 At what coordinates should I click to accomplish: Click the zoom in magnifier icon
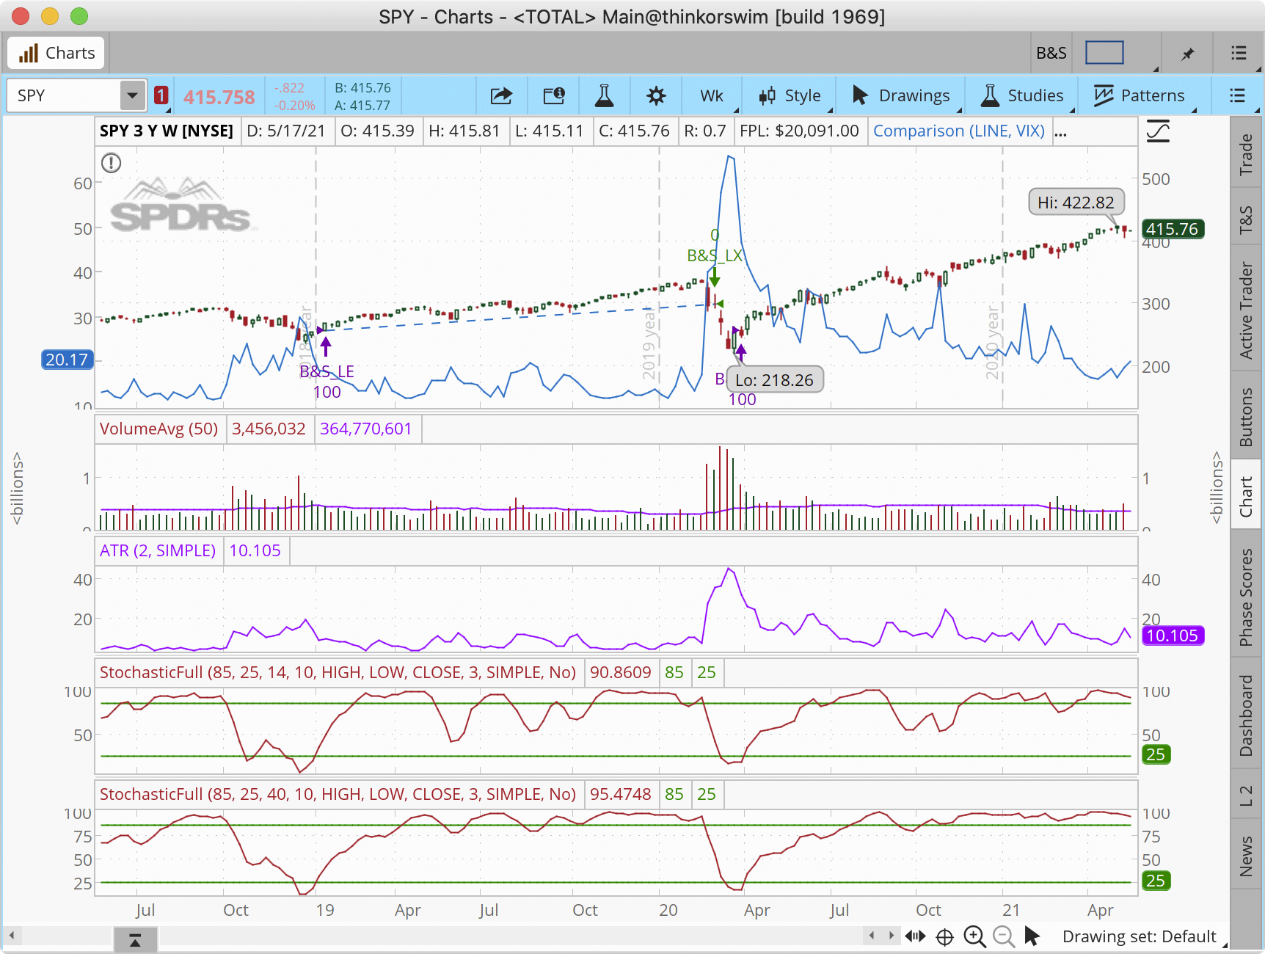click(974, 936)
